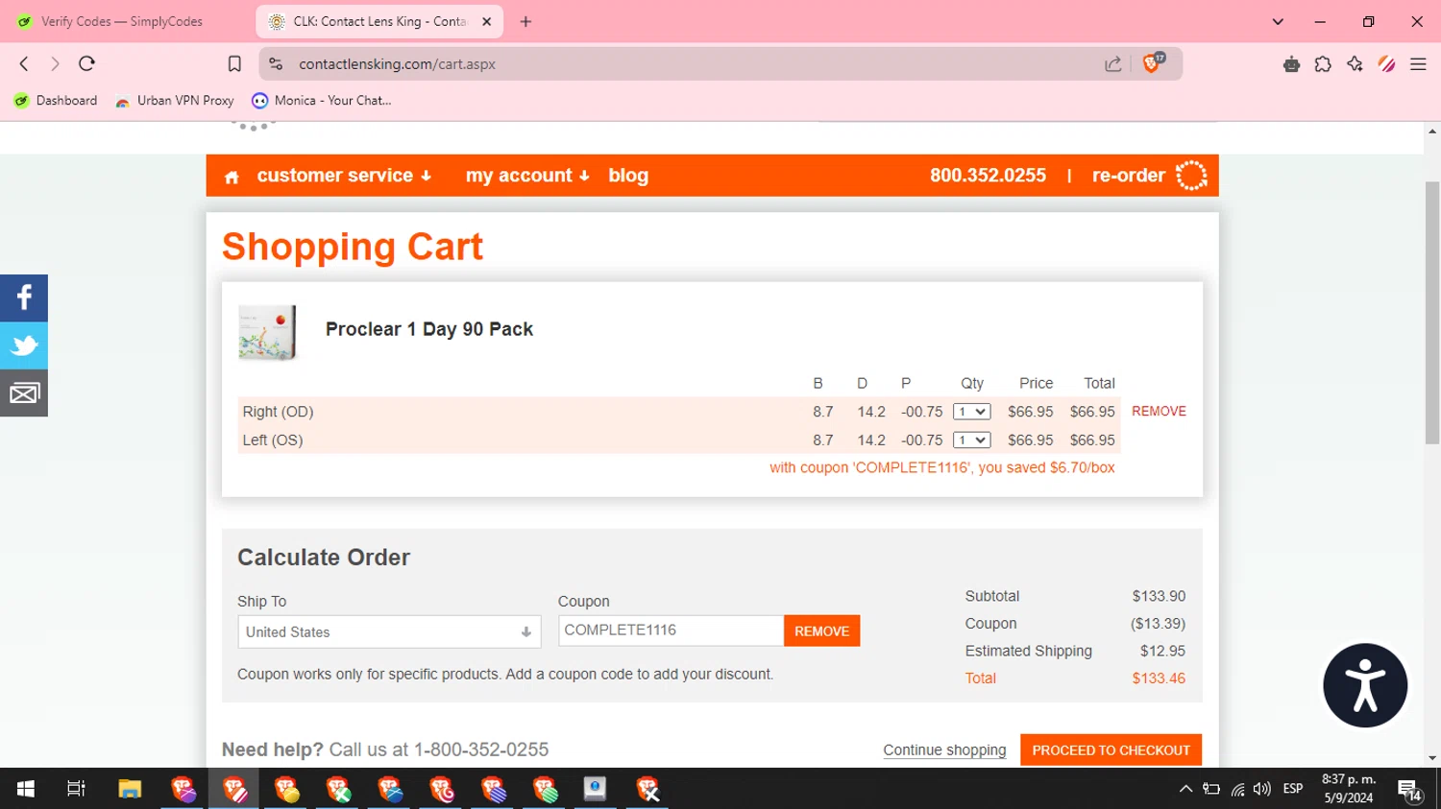Share cart on Facebook
The height and width of the screenshot is (809, 1441).
(x=24, y=298)
